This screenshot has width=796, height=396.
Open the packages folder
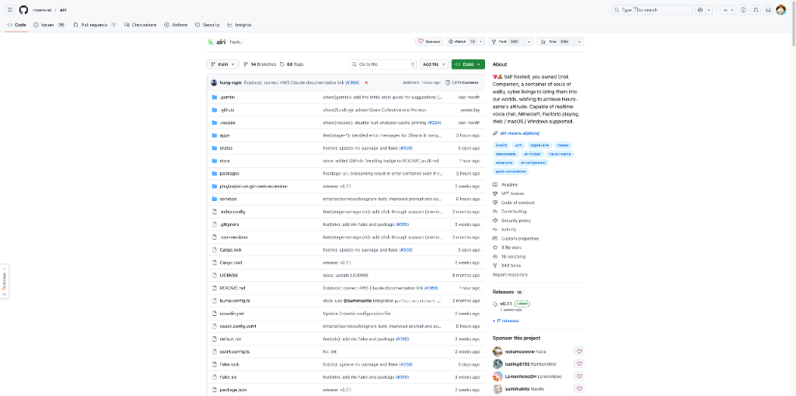[x=229, y=173]
